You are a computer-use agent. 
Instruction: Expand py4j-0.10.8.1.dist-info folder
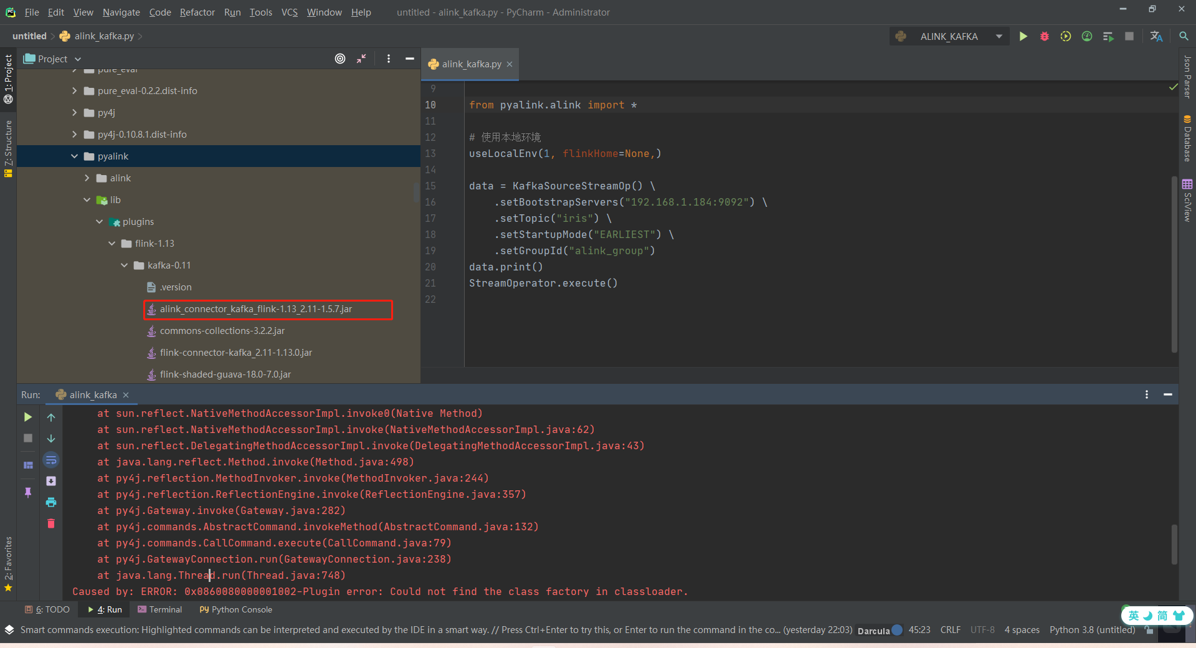click(75, 135)
